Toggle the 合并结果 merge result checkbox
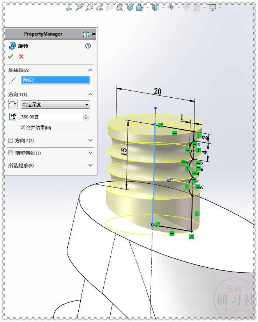The height and width of the screenshot is (322, 258). pyautogui.click(x=23, y=127)
